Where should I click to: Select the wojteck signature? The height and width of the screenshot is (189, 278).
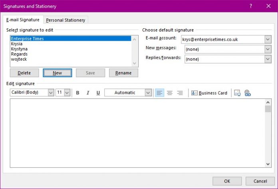coord(71,59)
